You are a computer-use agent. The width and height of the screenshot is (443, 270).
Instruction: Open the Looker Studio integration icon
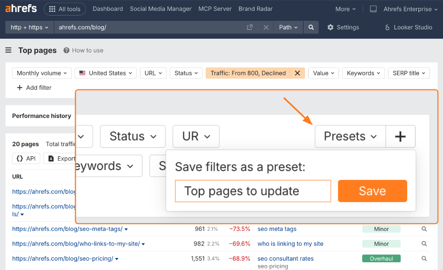(388, 27)
